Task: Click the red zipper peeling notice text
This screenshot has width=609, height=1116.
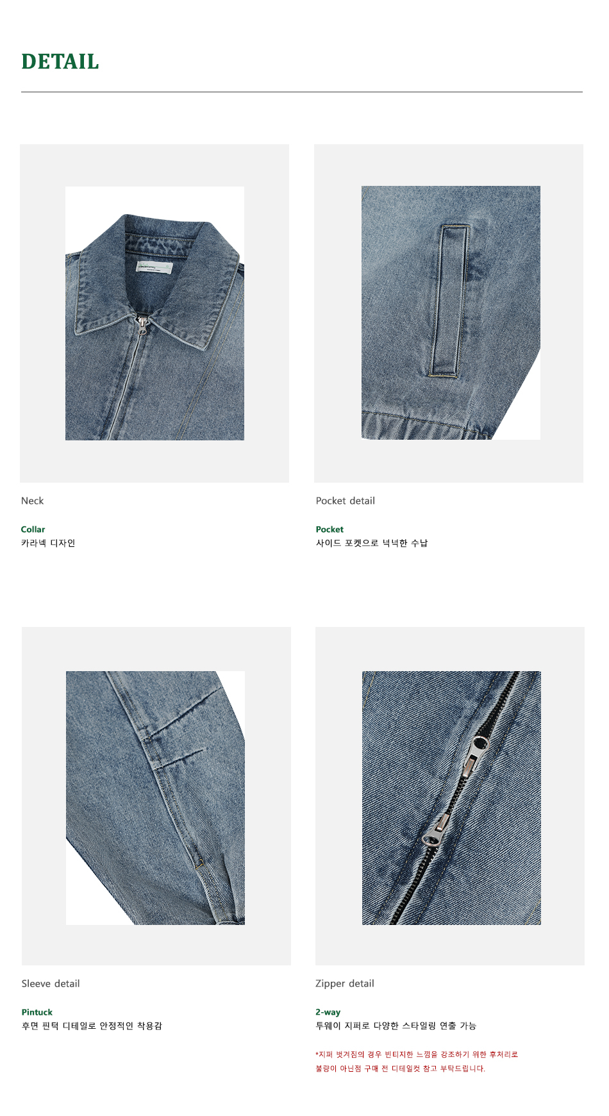Action: [x=417, y=1061]
